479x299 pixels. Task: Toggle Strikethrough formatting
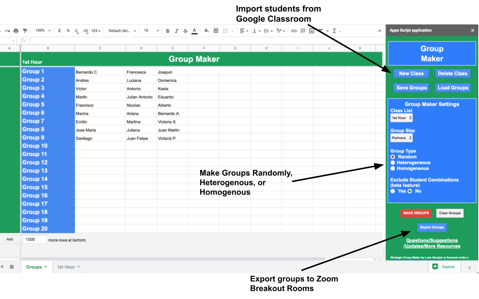click(185, 31)
